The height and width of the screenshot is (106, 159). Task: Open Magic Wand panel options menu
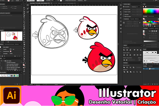141,4
